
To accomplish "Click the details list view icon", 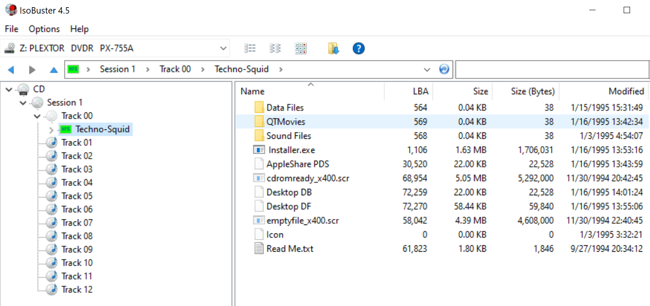I will point(250,48).
